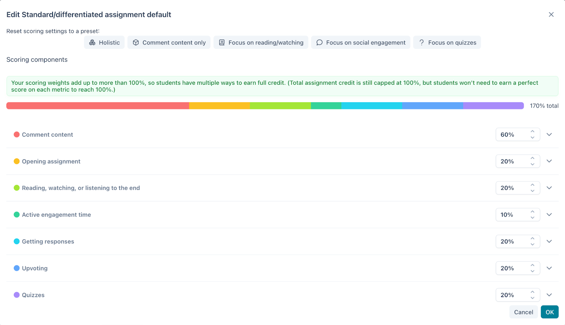Expand the Getting responses section chevron
Viewport: 565px width, 325px height.
[549, 242]
